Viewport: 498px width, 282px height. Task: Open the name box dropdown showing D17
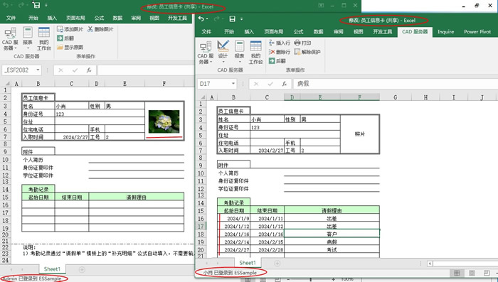point(233,84)
